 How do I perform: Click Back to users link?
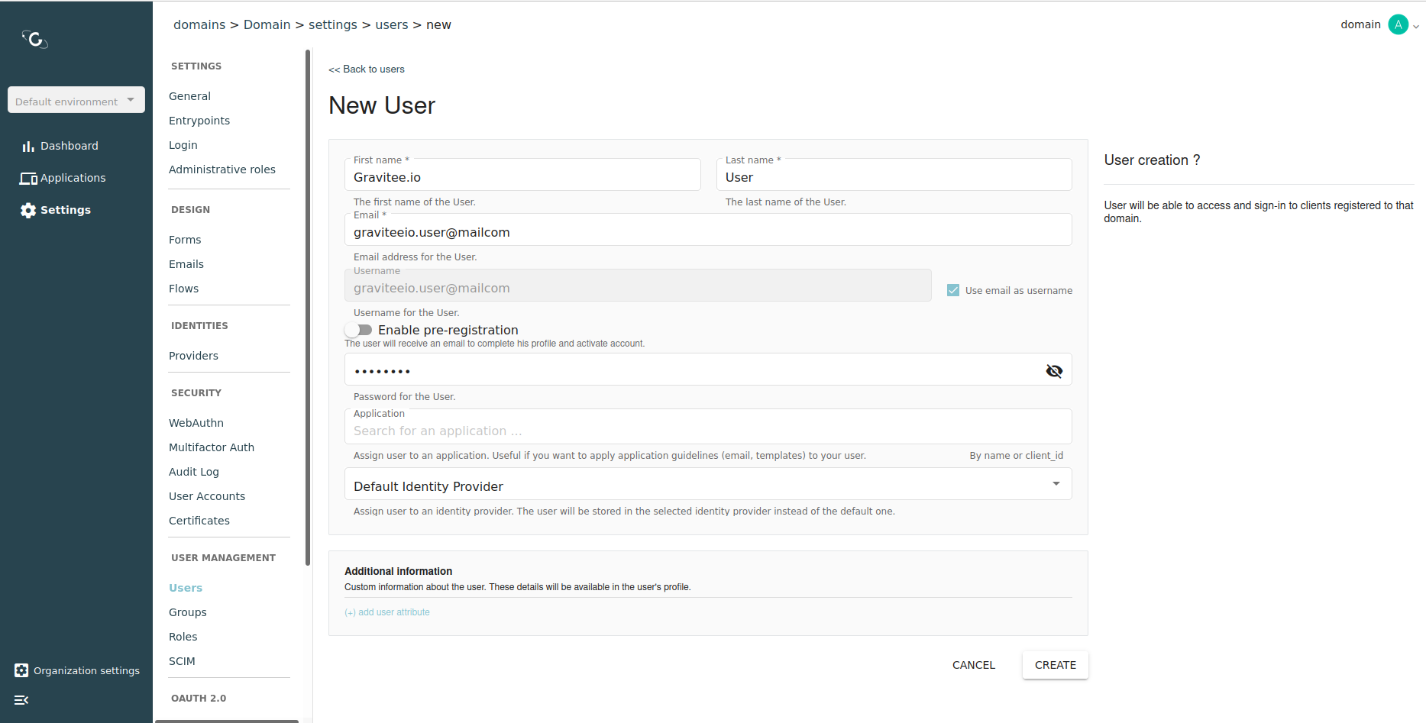coord(367,69)
